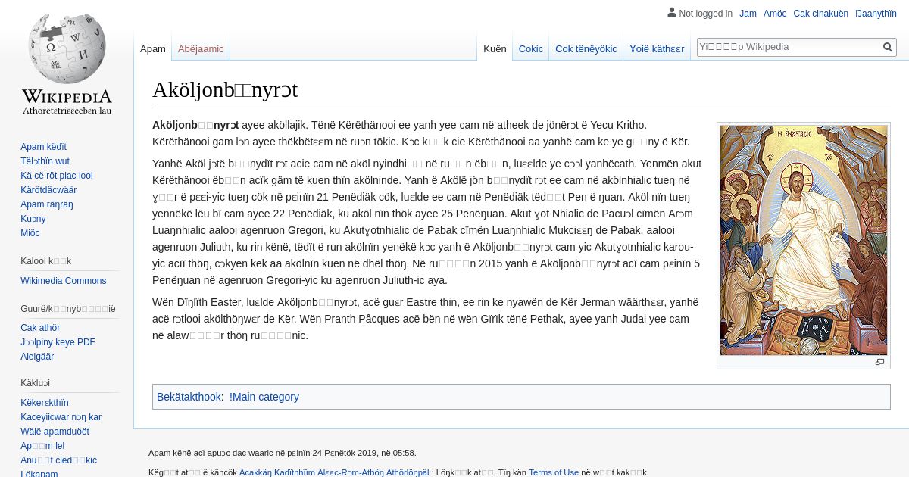Click the Käkluɔi sidebar heading
909x477 pixels.
(x=35, y=383)
